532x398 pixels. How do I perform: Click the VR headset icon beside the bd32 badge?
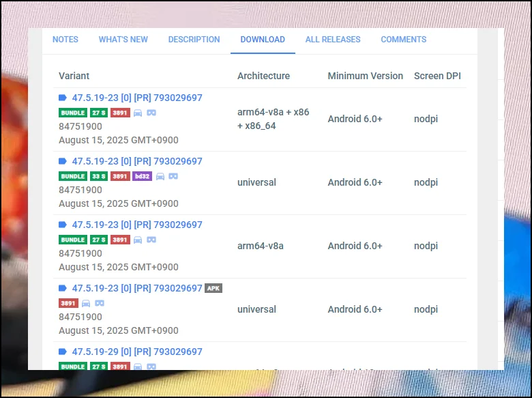point(174,176)
